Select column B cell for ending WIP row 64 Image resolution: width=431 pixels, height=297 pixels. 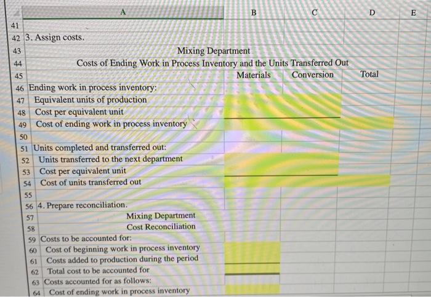(x=252, y=290)
